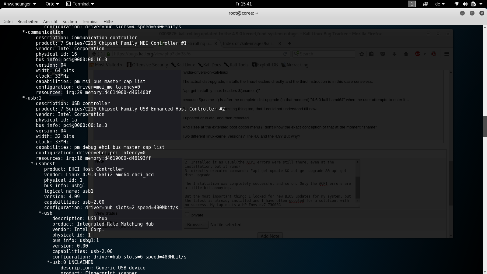The image size is (487, 274).
Task: Click the battery charging indicator icon
Action: [474, 4]
